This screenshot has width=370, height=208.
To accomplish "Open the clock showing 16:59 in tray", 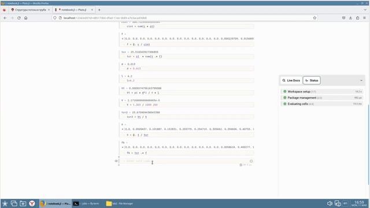I will pyautogui.click(x=359, y=203).
